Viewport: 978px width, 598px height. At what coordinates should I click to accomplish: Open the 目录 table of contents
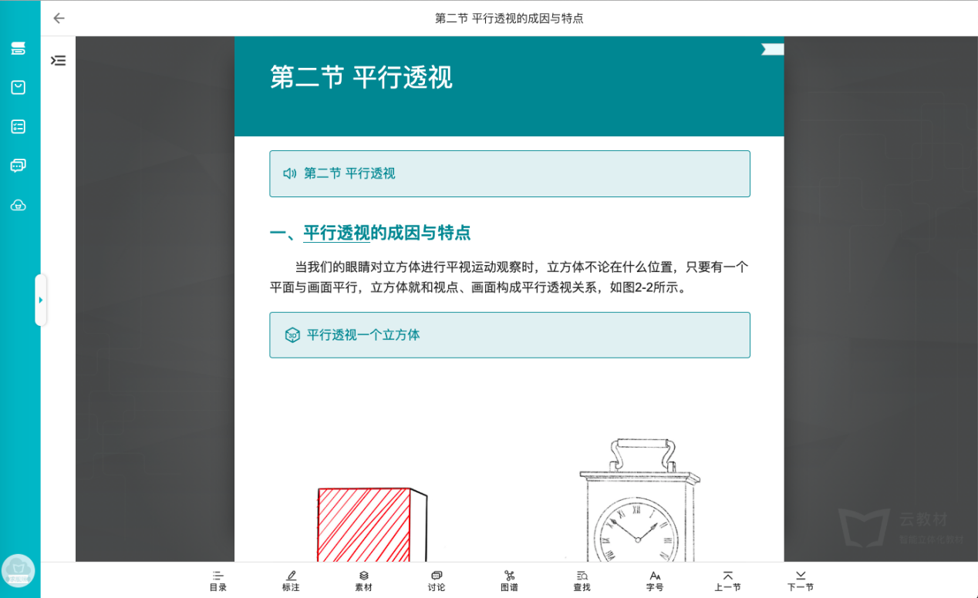218,580
